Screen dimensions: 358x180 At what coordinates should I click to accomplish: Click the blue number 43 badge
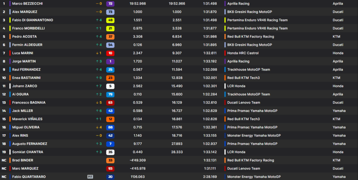[x=110, y=111]
